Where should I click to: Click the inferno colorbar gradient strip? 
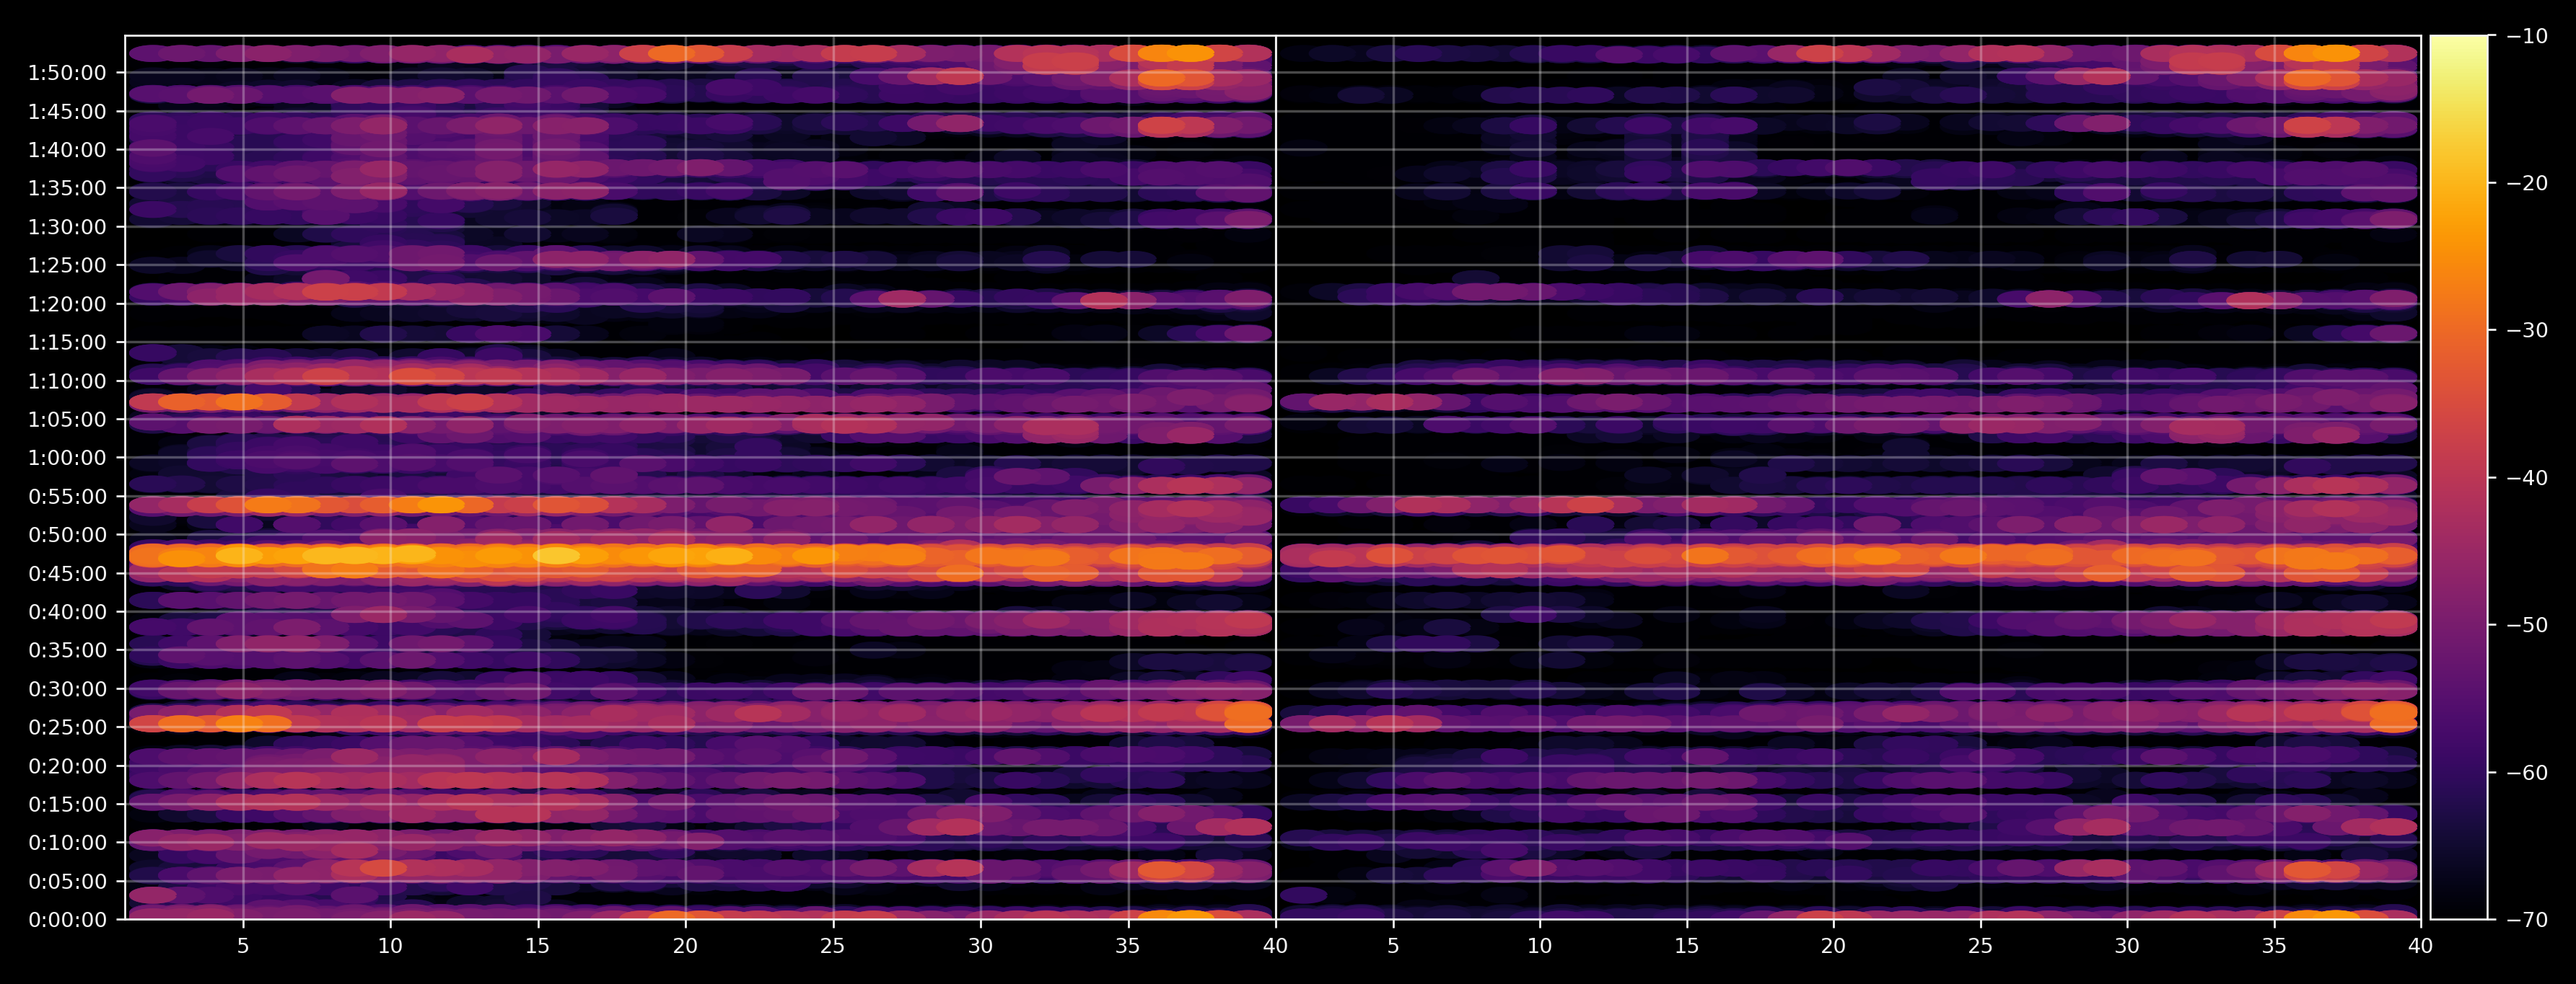(2459, 477)
